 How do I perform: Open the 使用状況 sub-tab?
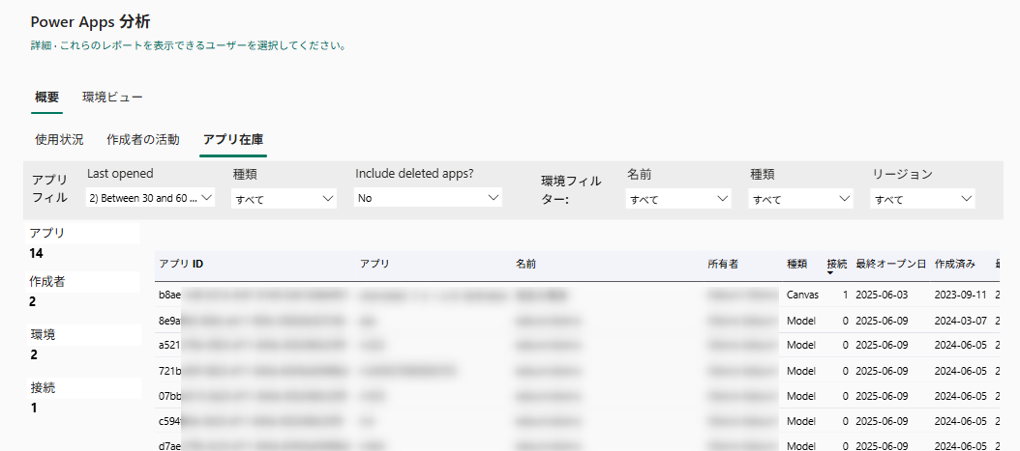click(59, 139)
